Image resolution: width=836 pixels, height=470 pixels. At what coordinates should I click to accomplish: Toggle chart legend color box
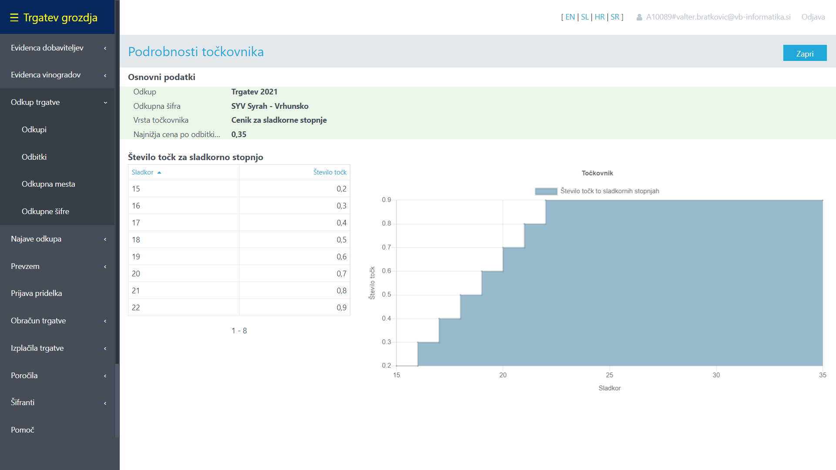tap(546, 191)
